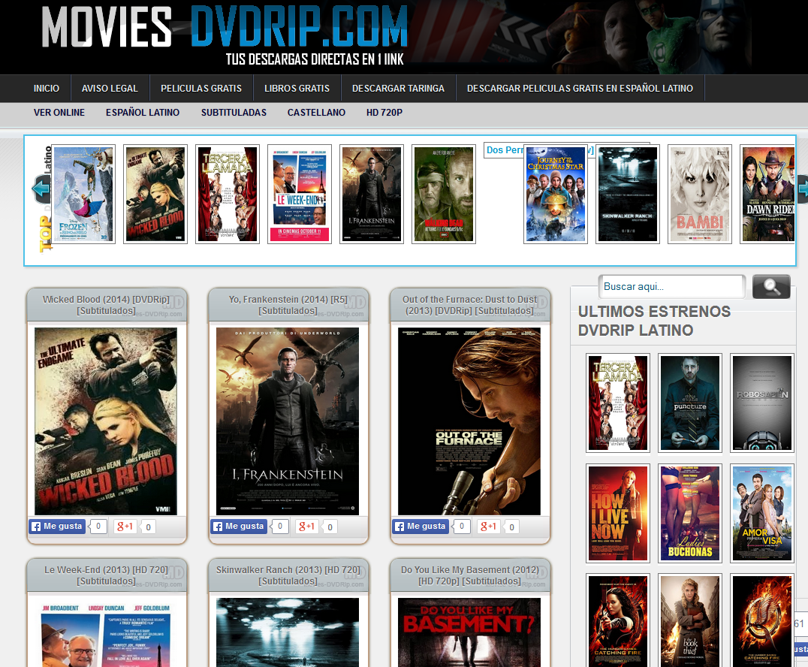
Task: Click the Walking Dead poster in the carousel
Action: coord(444,194)
